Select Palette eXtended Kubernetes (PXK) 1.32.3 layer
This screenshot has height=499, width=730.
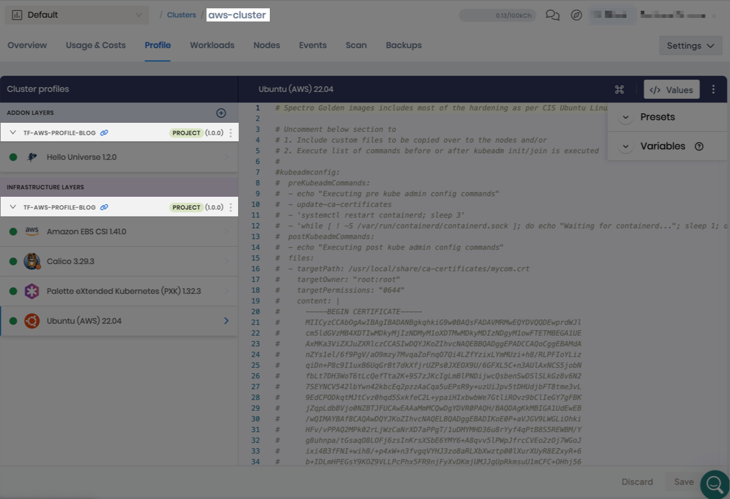click(x=119, y=291)
